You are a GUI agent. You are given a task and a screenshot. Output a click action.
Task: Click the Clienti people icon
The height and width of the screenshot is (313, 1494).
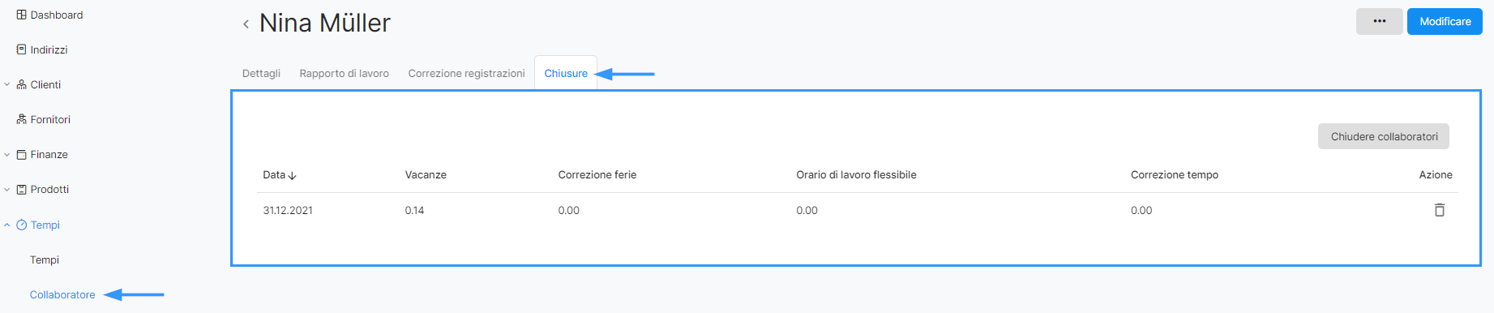(x=22, y=84)
